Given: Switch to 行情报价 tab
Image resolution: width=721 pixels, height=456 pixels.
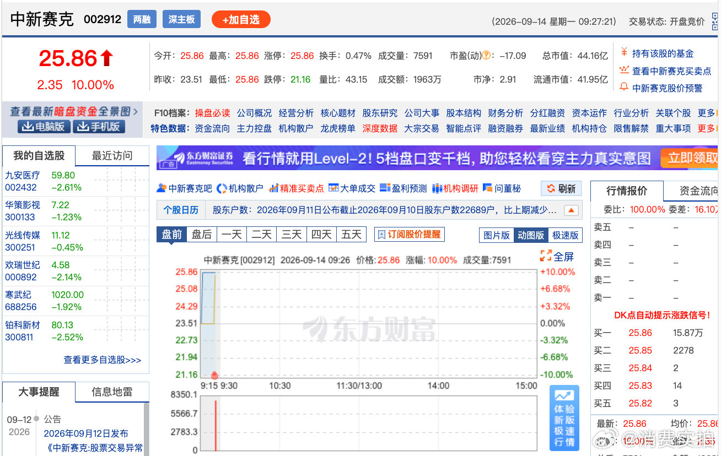Looking at the screenshot, I should pos(627,191).
